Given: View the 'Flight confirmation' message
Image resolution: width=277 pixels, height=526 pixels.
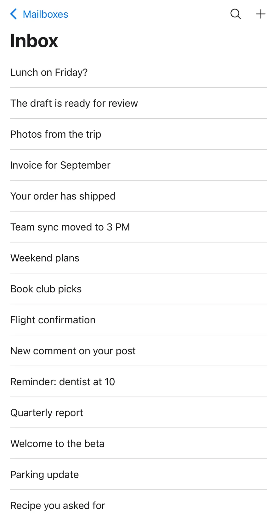Looking at the screenshot, I should point(138,320).
